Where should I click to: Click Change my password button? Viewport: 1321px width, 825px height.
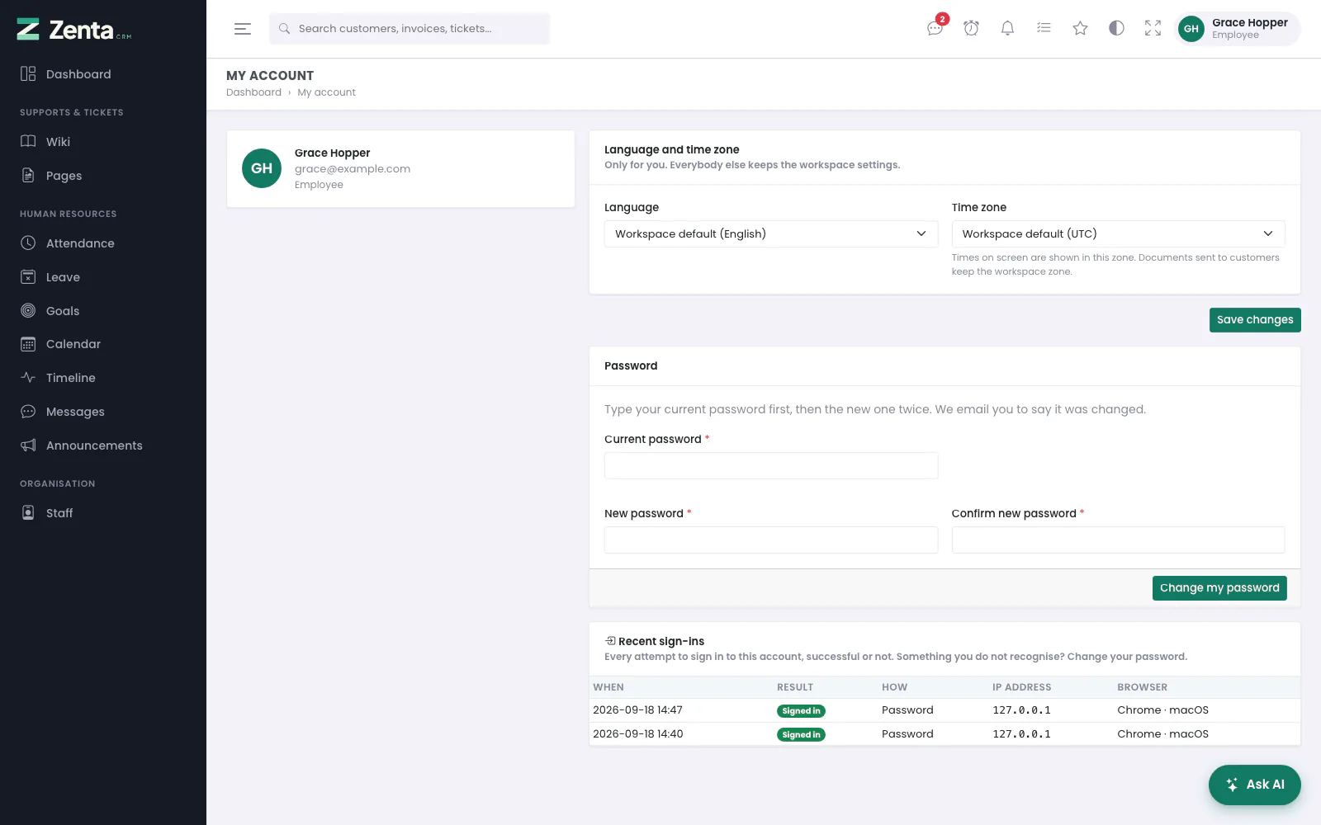coord(1219,588)
